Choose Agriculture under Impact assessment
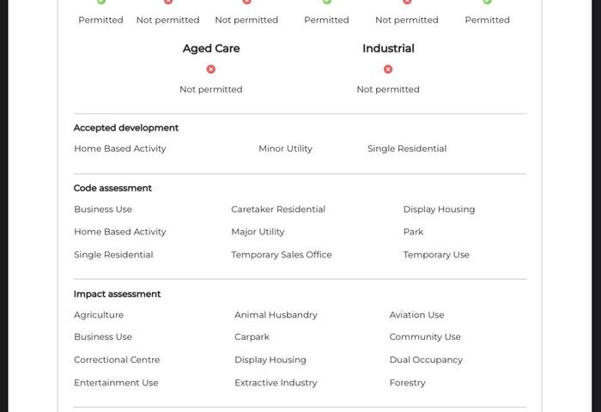 99,315
